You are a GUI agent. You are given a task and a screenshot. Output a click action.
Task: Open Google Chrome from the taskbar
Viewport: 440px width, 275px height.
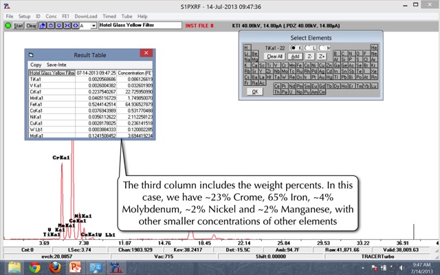pyautogui.click(x=35, y=267)
